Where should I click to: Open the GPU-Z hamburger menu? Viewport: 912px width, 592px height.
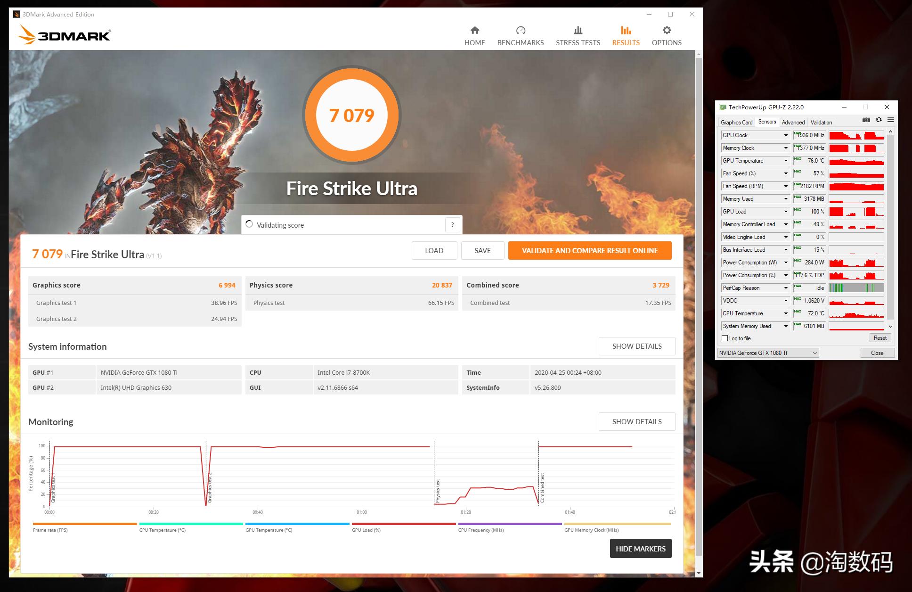point(890,120)
